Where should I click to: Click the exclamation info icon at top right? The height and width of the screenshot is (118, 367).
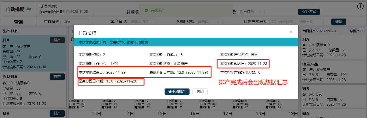pos(360,6)
